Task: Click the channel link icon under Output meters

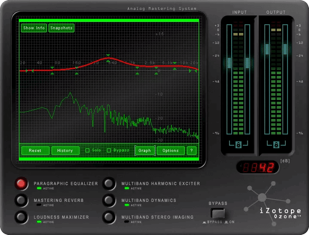Action: pyautogui.click(x=276, y=145)
